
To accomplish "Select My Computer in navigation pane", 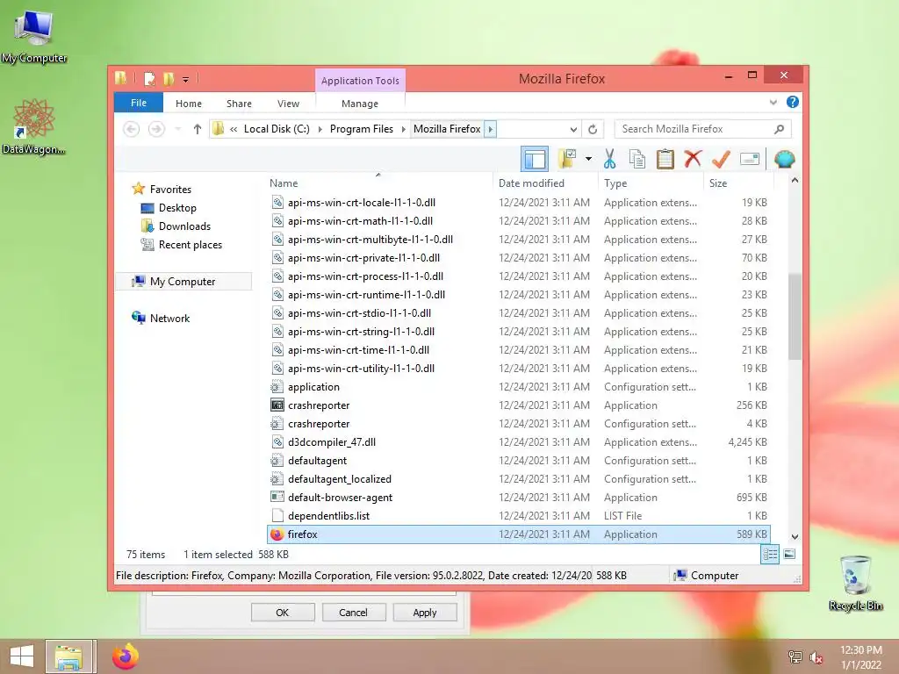I will (x=183, y=282).
